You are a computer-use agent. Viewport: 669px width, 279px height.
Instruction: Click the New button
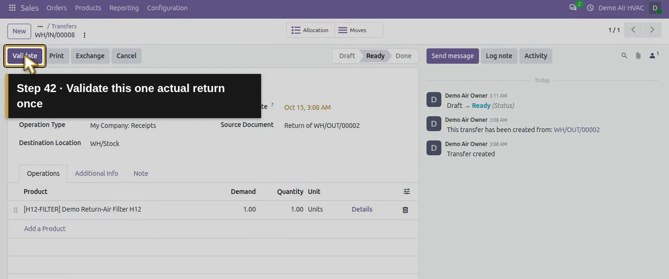click(19, 31)
